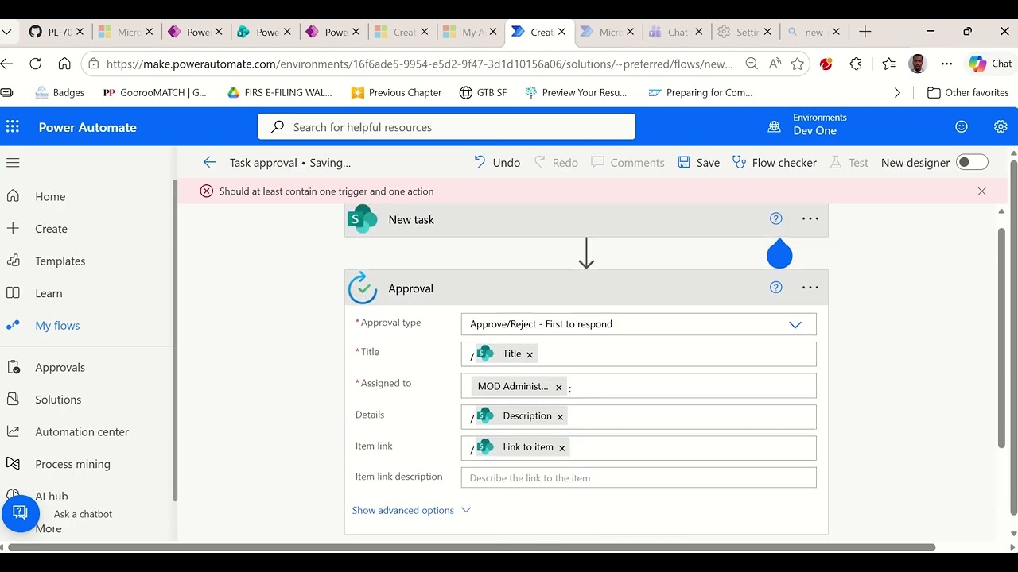Open browser extensions puzzle icon
The width and height of the screenshot is (1018, 572).
point(856,64)
